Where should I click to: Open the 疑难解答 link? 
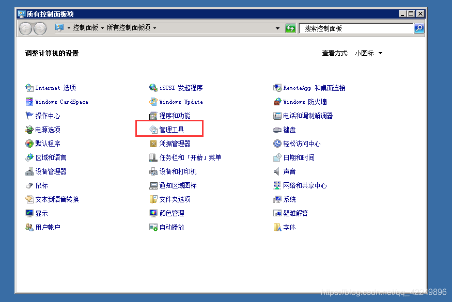pos(295,213)
